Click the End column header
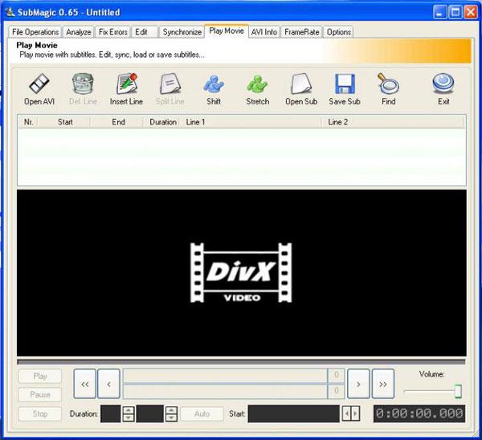Screen dimensions: 482x440 point(117,122)
